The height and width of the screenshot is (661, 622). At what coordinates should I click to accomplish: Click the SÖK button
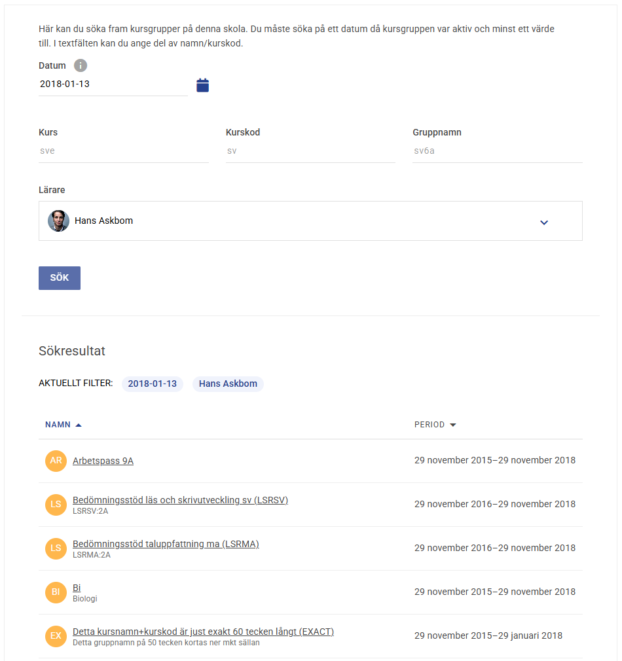point(60,277)
